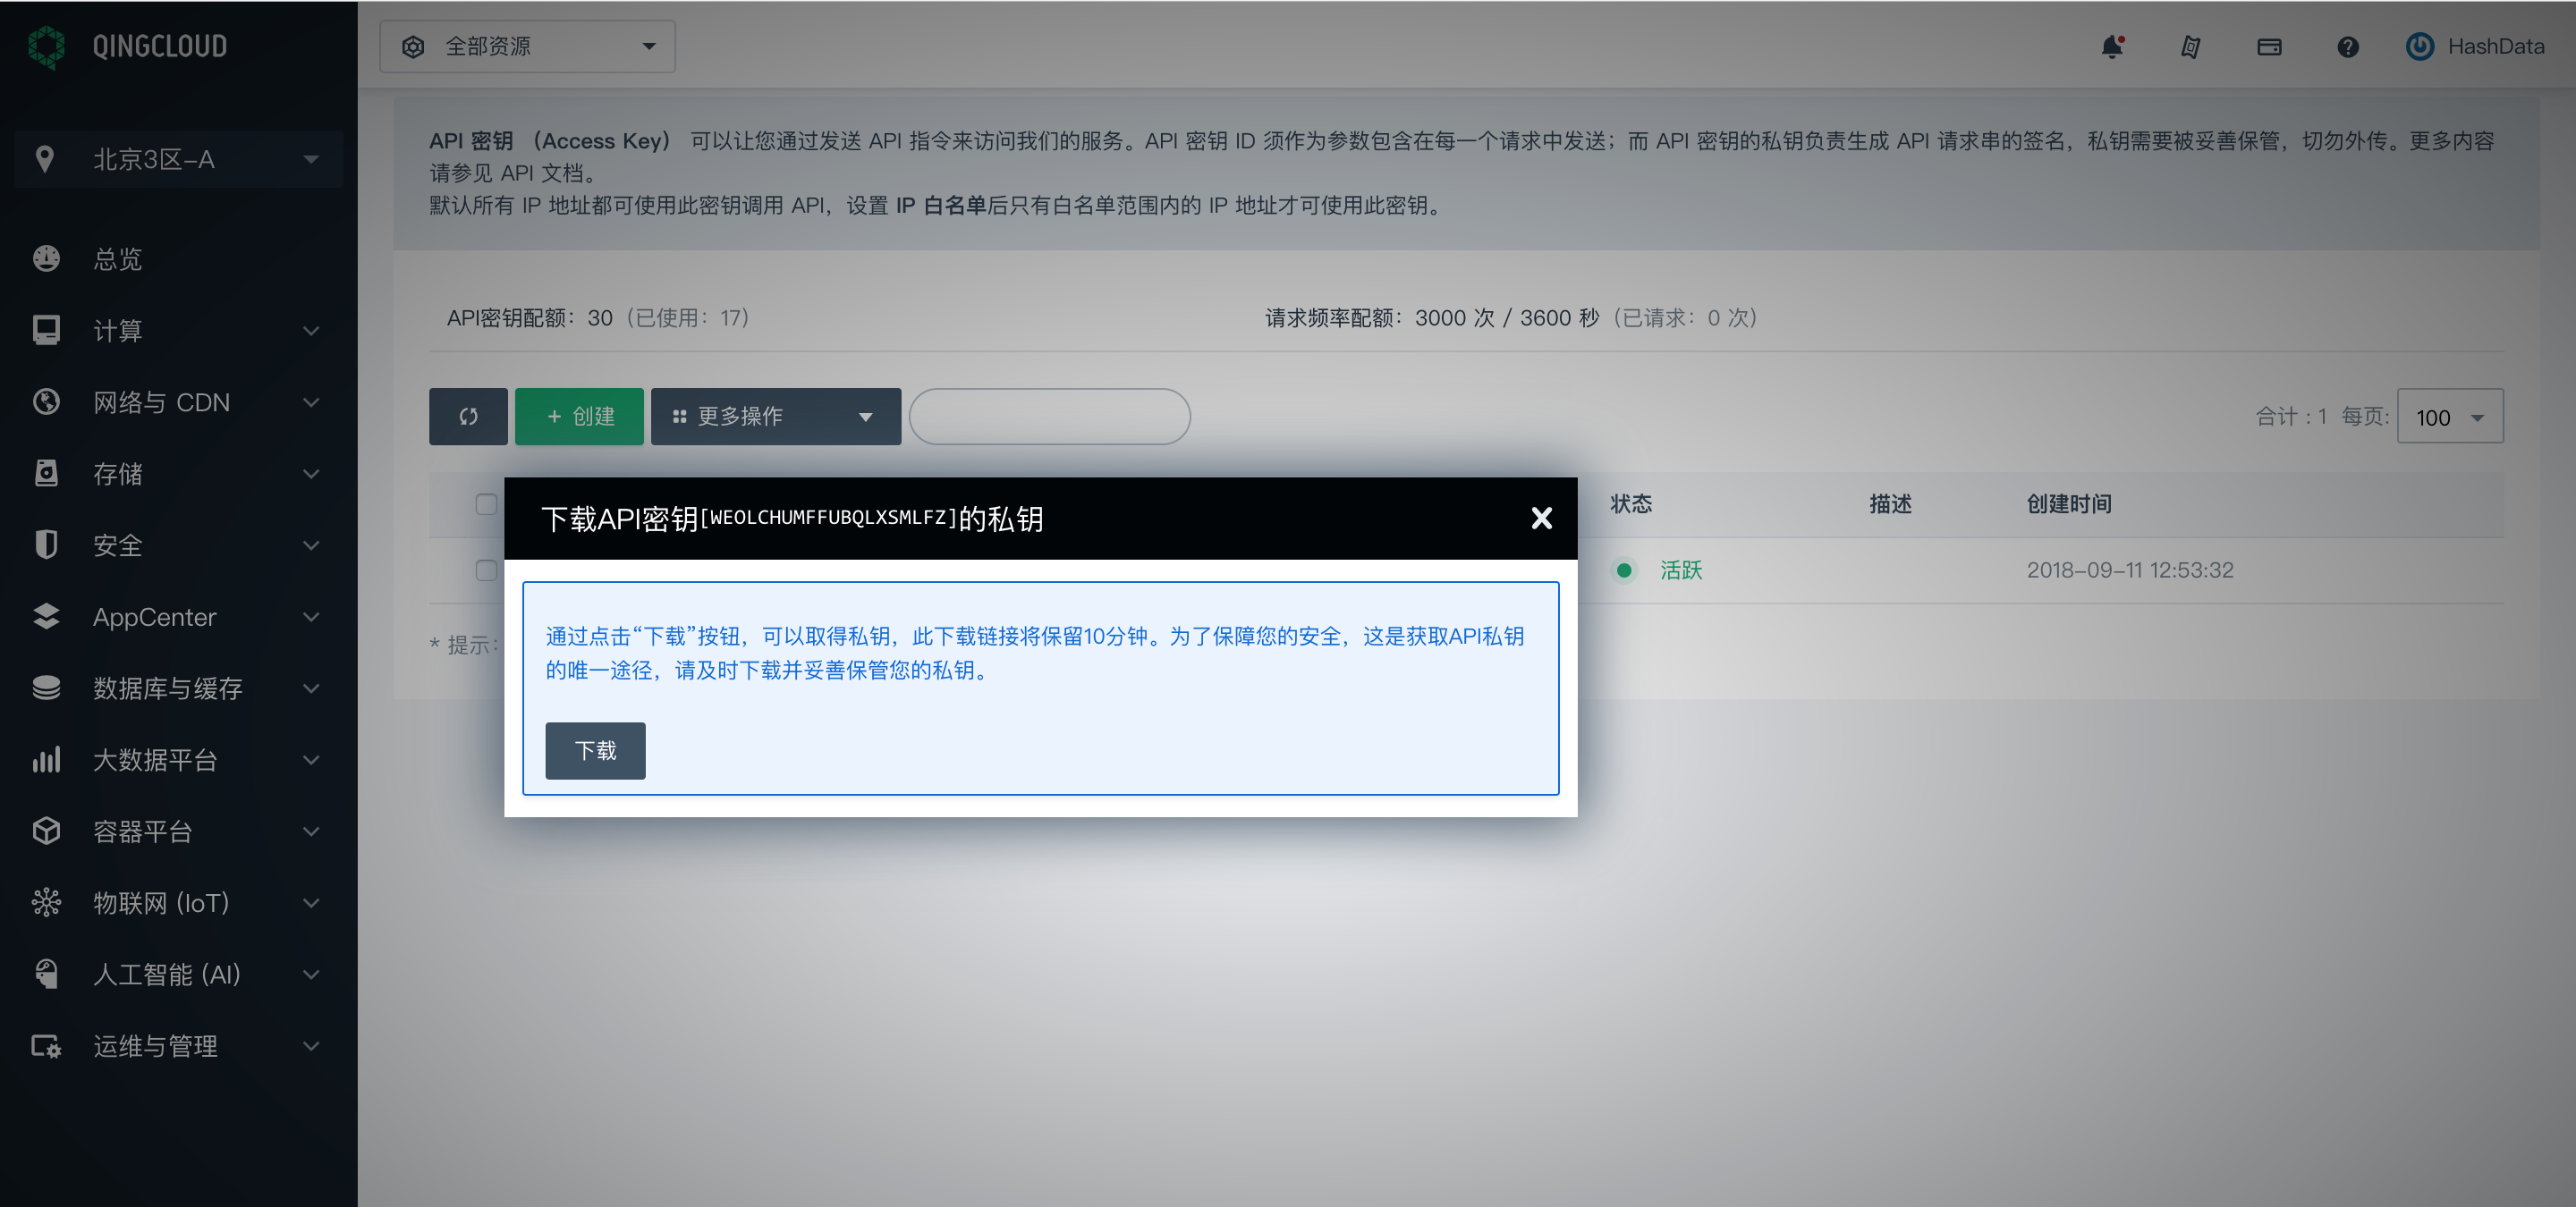Expand the 数据库与缓存 chevron
The height and width of the screenshot is (1207, 2576).
pyautogui.click(x=311, y=688)
